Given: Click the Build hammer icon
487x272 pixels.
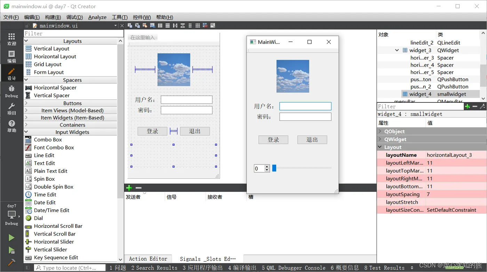Looking at the screenshot, I should (x=11, y=262).
